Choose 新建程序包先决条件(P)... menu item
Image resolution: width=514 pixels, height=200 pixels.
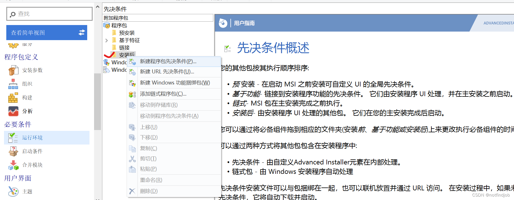click(x=174, y=61)
